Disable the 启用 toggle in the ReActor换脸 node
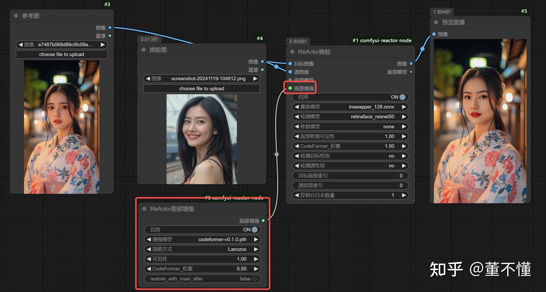The height and width of the screenshot is (292, 546). [x=401, y=97]
